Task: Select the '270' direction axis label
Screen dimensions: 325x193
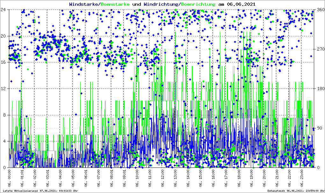Action: 320,49
